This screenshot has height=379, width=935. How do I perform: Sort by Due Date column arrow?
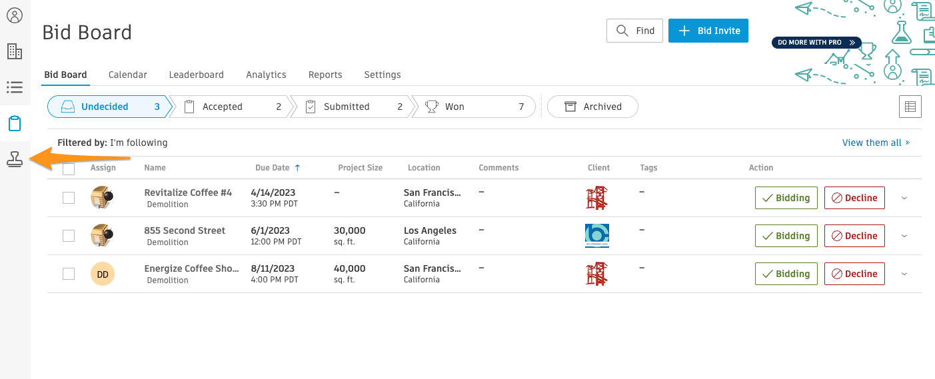click(x=297, y=168)
